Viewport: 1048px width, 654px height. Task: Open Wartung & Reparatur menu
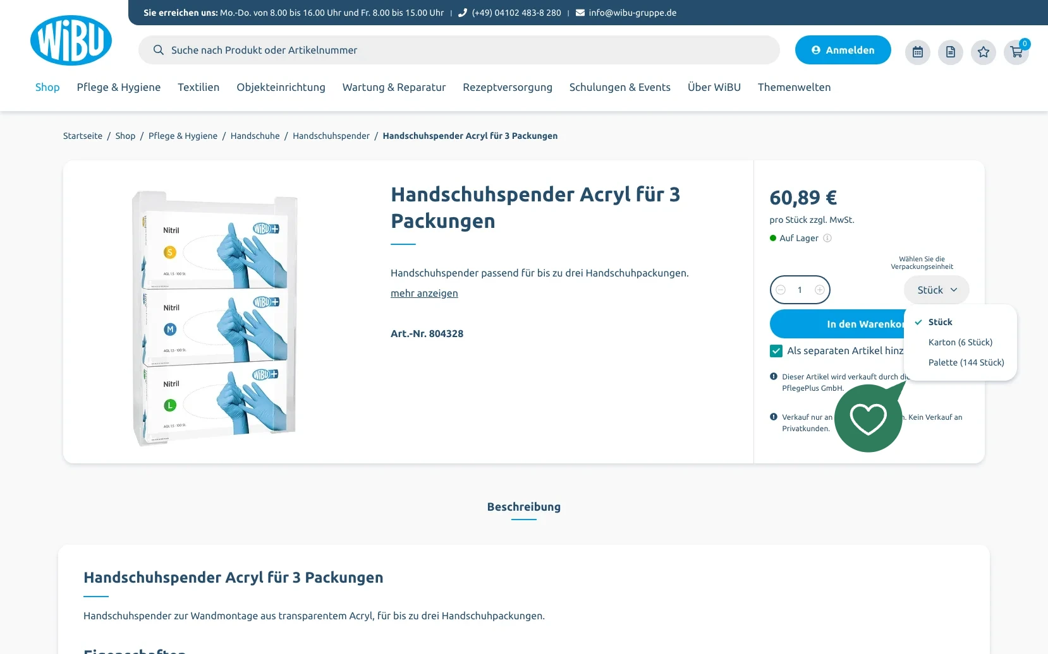[x=394, y=87]
